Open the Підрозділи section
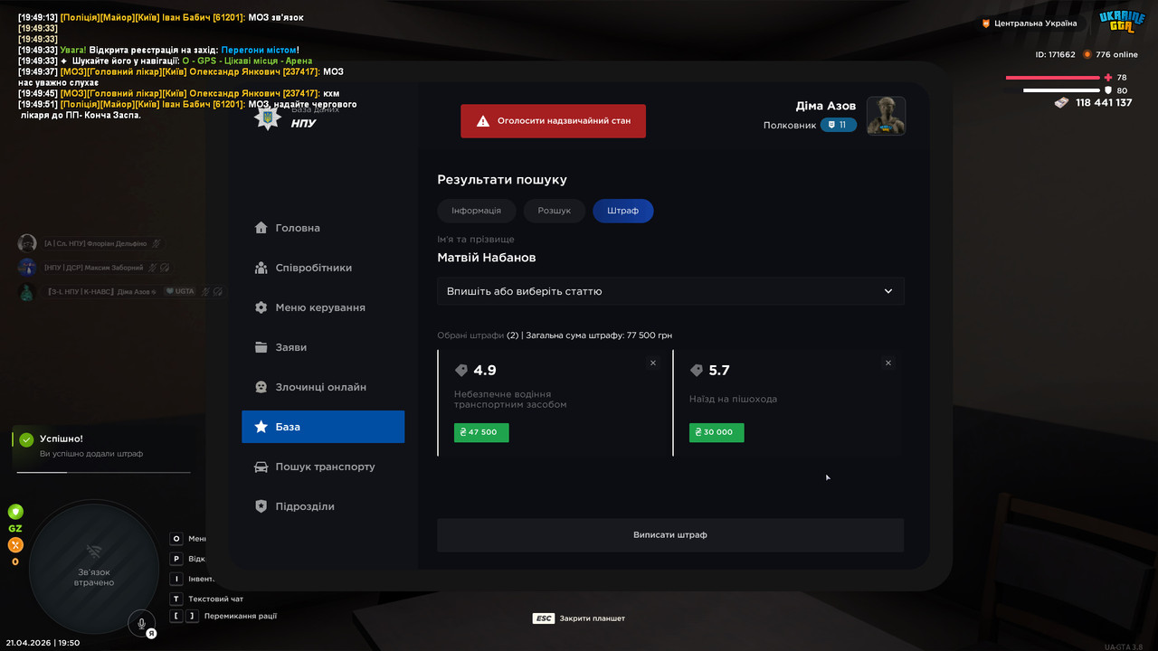Viewport: 1158px width, 651px height. [323, 506]
